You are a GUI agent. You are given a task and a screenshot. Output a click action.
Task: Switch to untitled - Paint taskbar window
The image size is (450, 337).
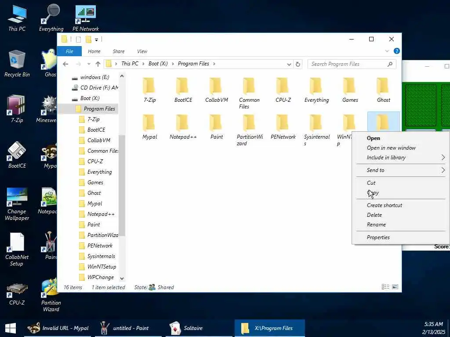[129, 328]
